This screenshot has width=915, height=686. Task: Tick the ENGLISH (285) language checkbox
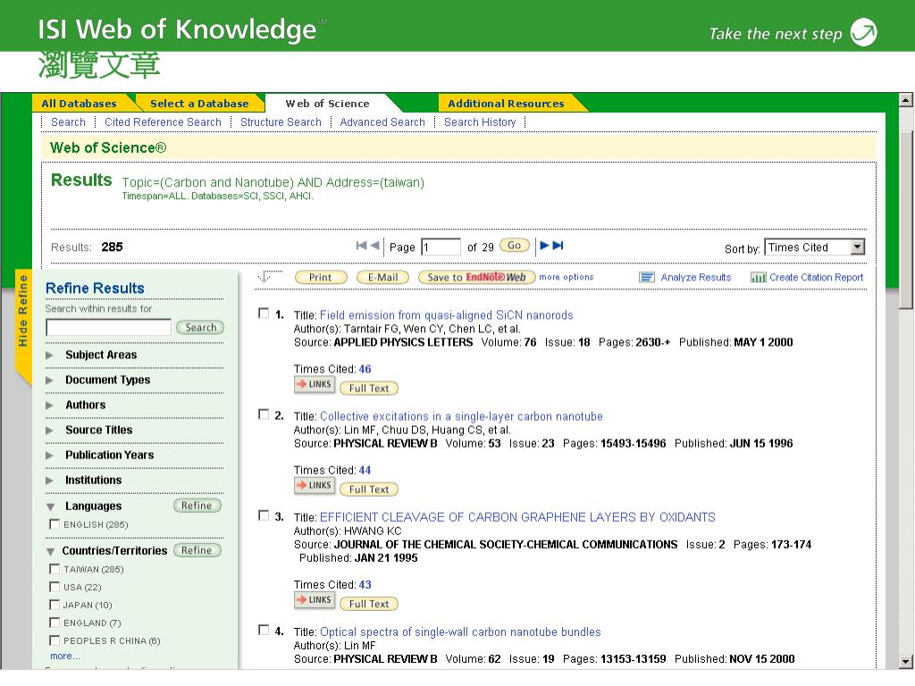55,524
